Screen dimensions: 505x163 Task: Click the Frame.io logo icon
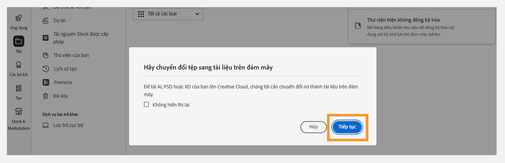pyautogui.click(x=46, y=82)
